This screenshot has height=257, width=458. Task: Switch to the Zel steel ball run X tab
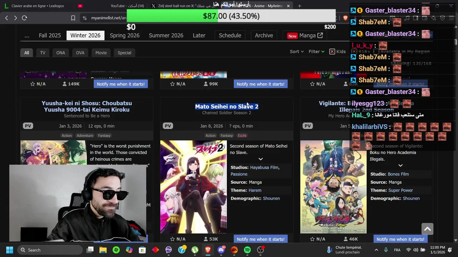184,6
